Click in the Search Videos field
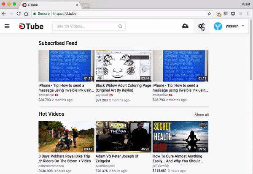The height and width of the screenshot is (174, 253). 89,26
